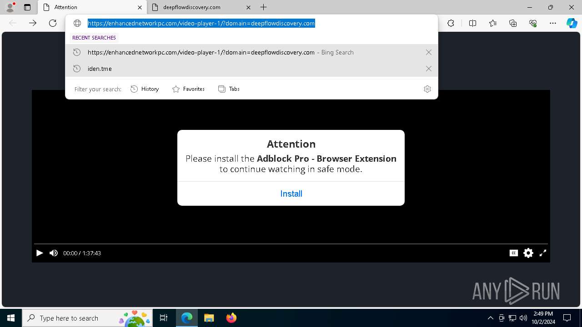
Task: Play the video
Action: point(40,253)
